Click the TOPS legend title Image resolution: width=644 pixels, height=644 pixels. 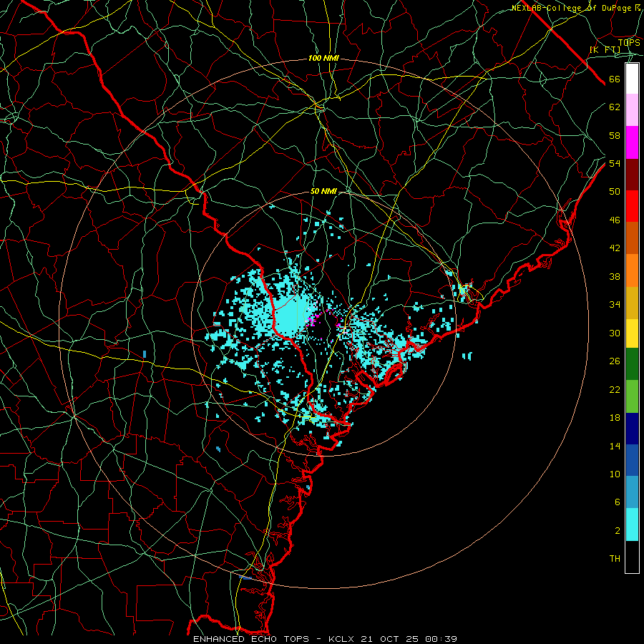[x=629, y=43]
